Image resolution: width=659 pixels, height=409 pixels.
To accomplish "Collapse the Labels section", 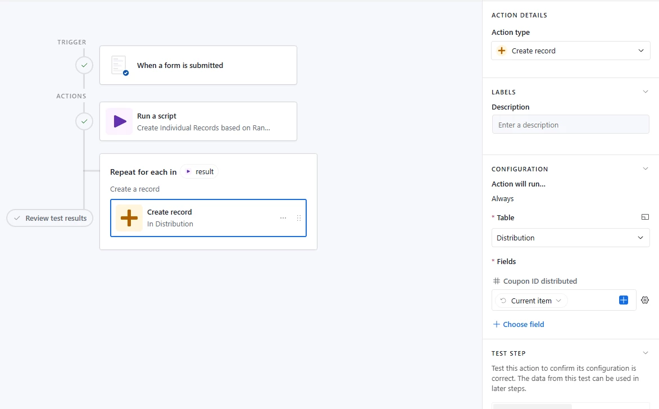I will (x=646, y=92).
